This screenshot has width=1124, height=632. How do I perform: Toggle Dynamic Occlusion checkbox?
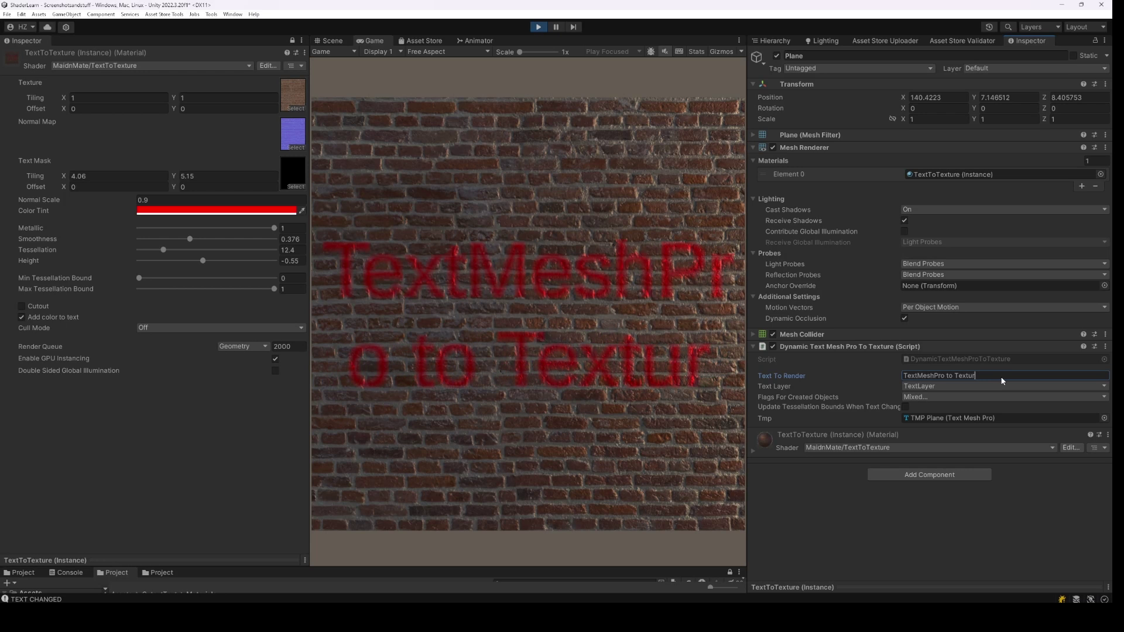(x=904, y=318)
